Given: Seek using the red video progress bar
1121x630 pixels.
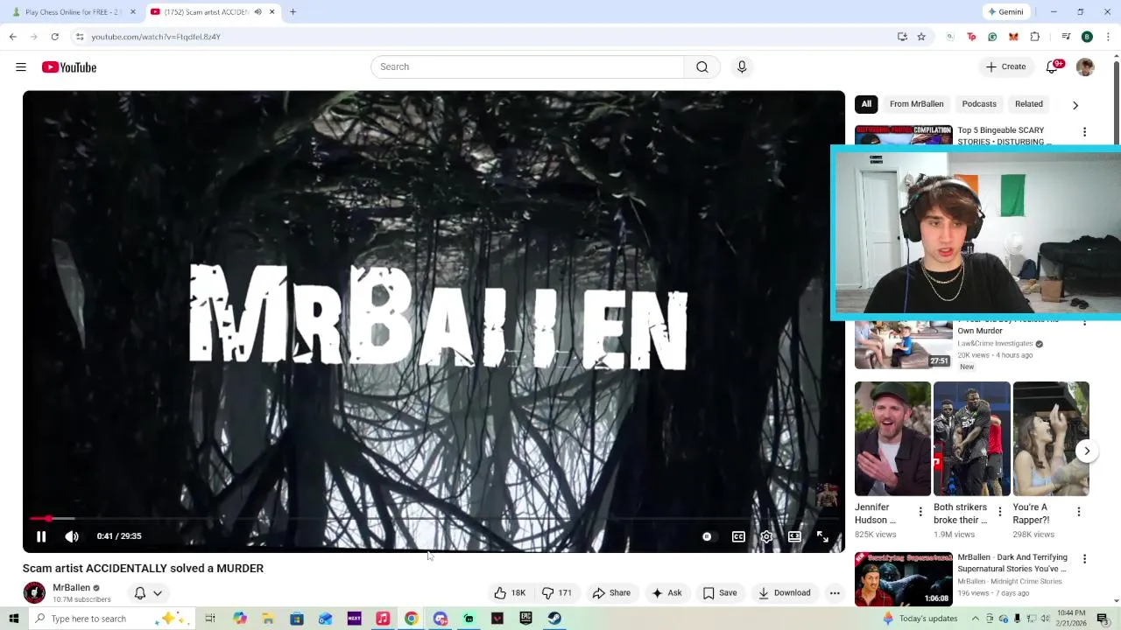Looking at the screenshot, I should pos(434,519).
